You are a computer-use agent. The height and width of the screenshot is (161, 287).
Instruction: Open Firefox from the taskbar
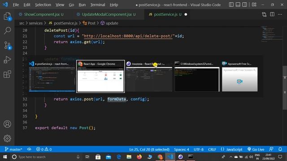(x=139, y=157)
